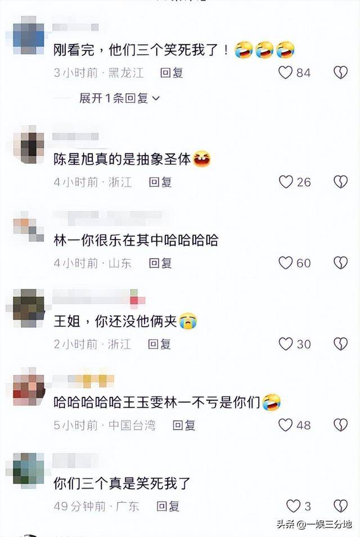Reply to the 山东 comment
The height and width of the screenshot is (537, 360).
click(160, 263)
